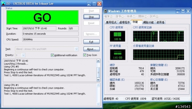
Task: Click the page file usage history graph
Action: 158,55
